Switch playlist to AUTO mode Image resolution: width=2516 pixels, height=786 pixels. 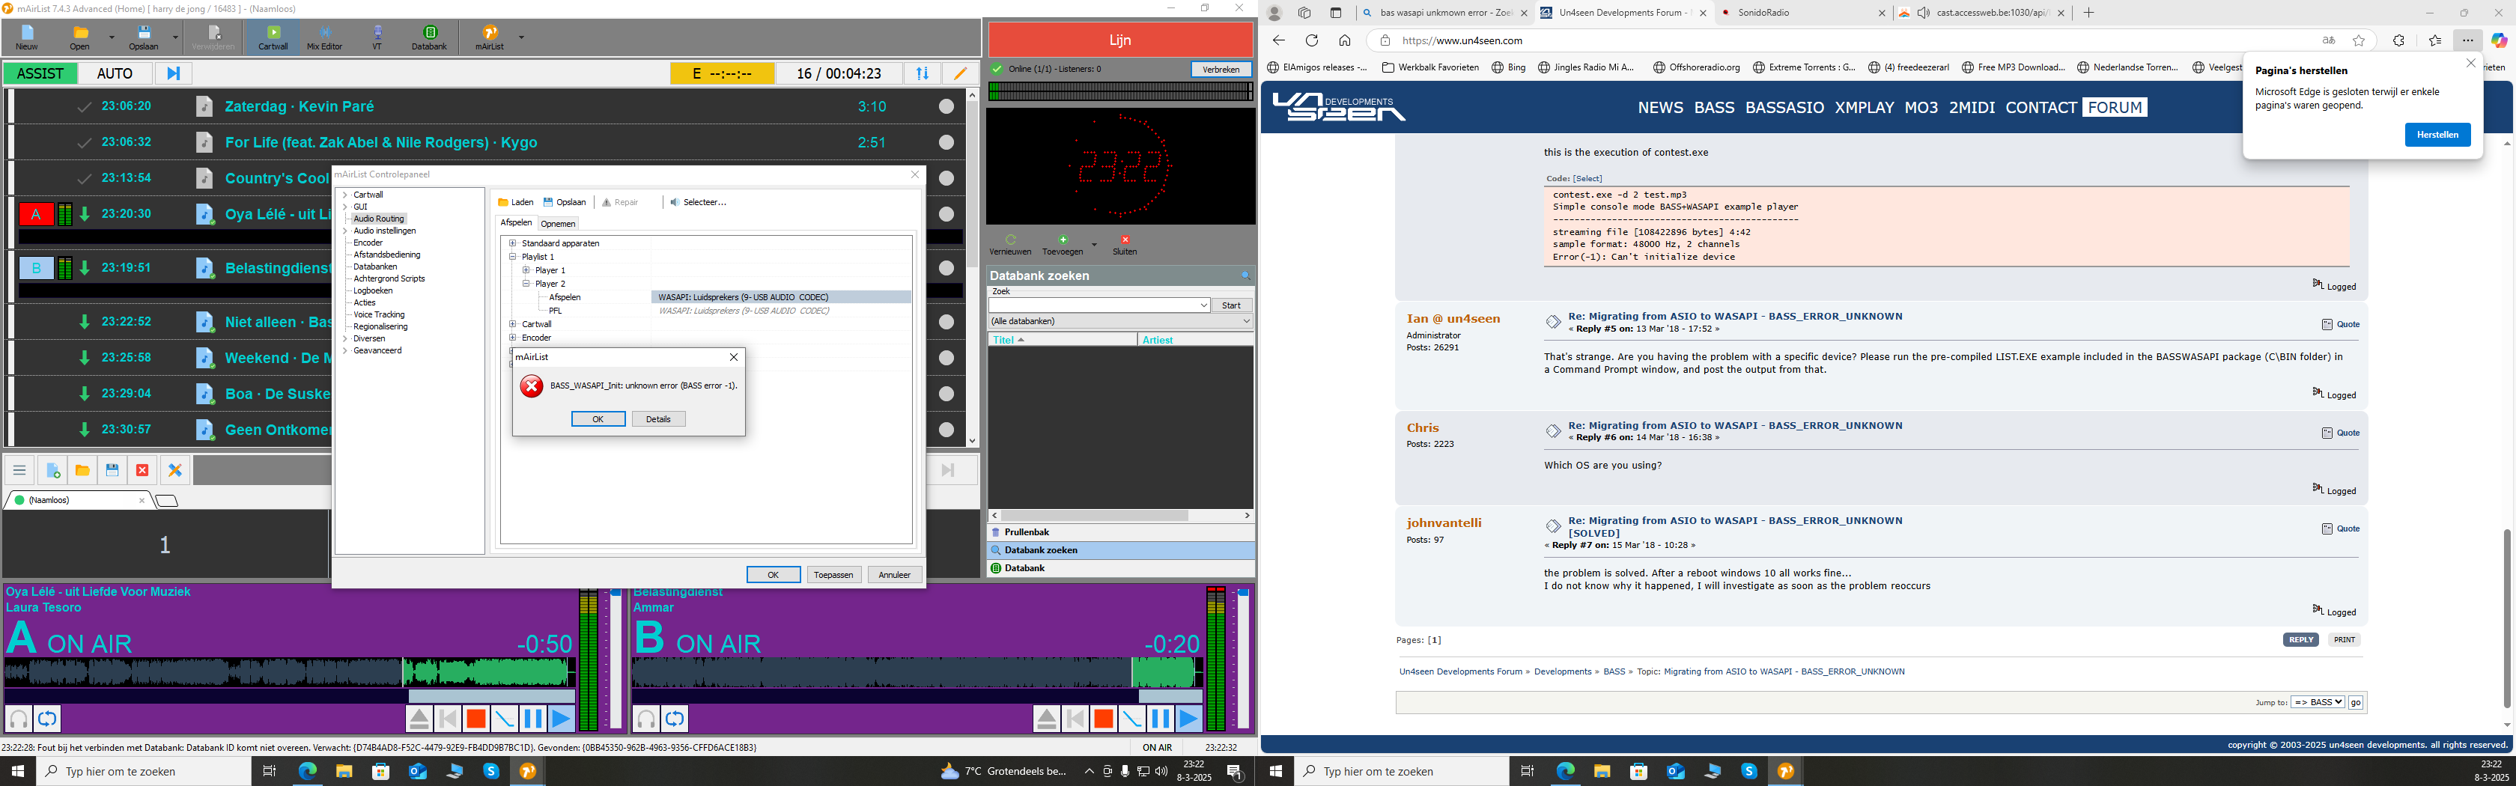115,73
